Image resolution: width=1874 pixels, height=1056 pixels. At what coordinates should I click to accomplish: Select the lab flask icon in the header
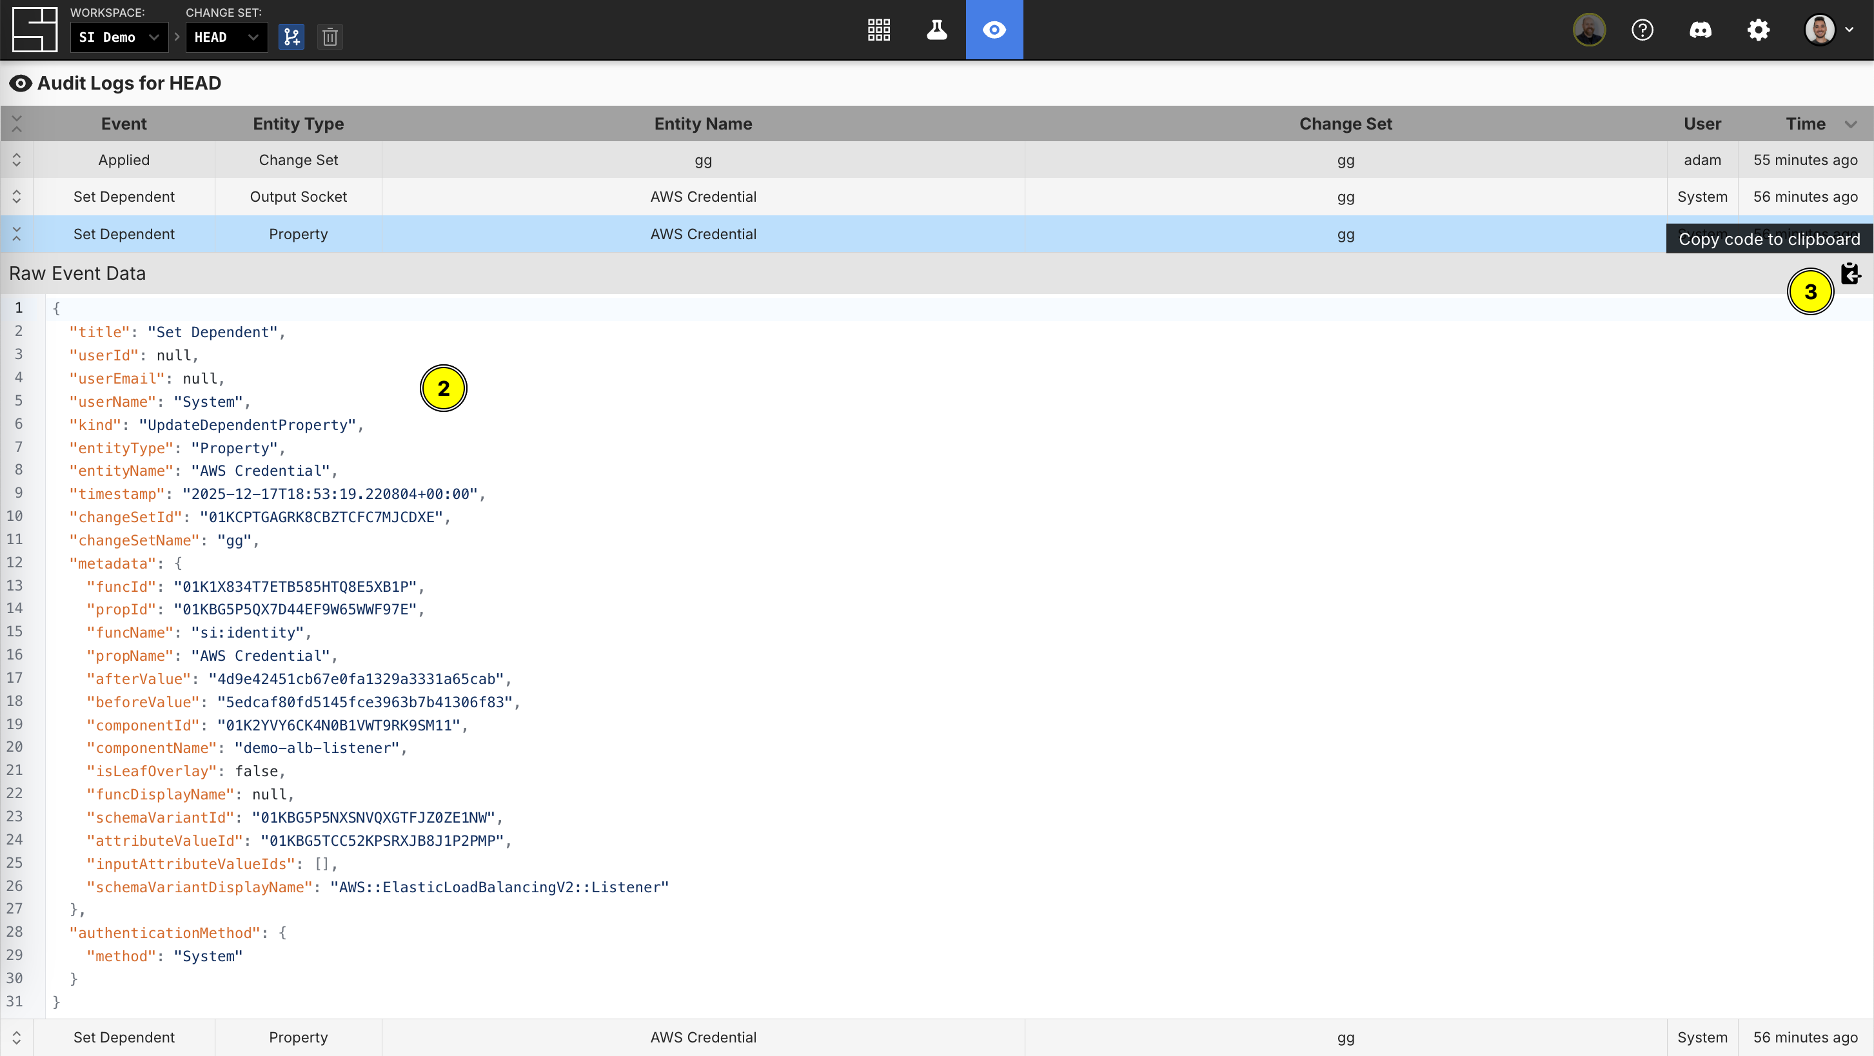937,29
